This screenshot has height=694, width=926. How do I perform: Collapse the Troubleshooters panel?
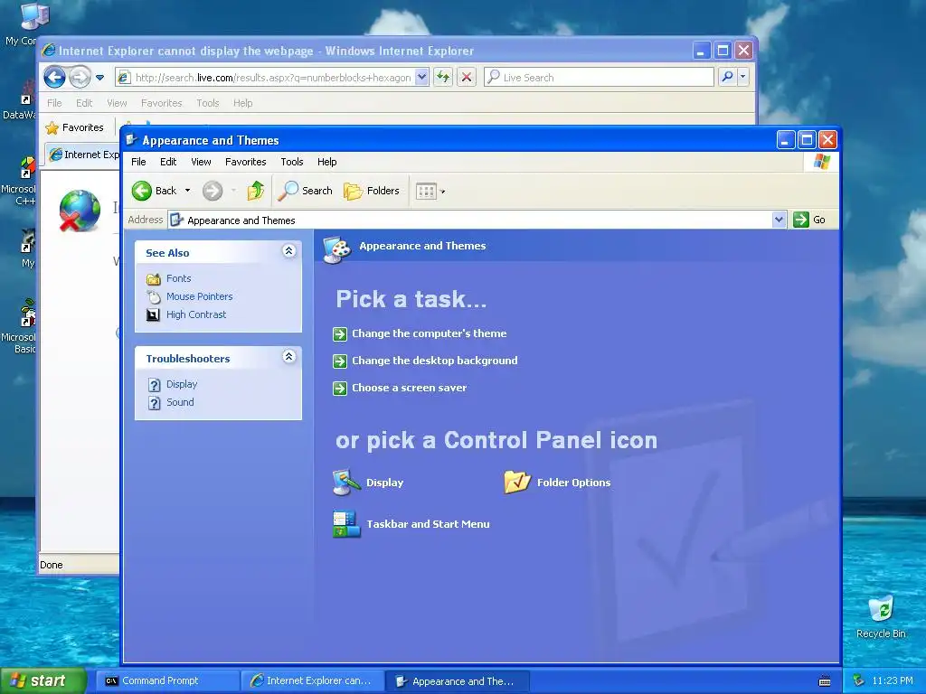288,357
